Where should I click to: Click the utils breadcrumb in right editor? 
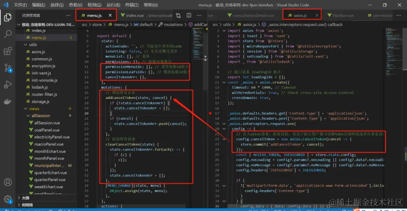(227, 25)
